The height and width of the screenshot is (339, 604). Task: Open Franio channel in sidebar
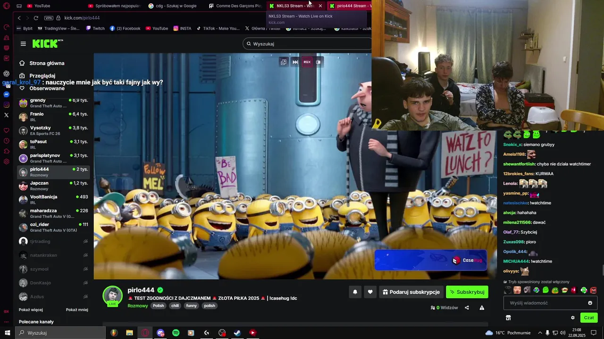[53, 116]
